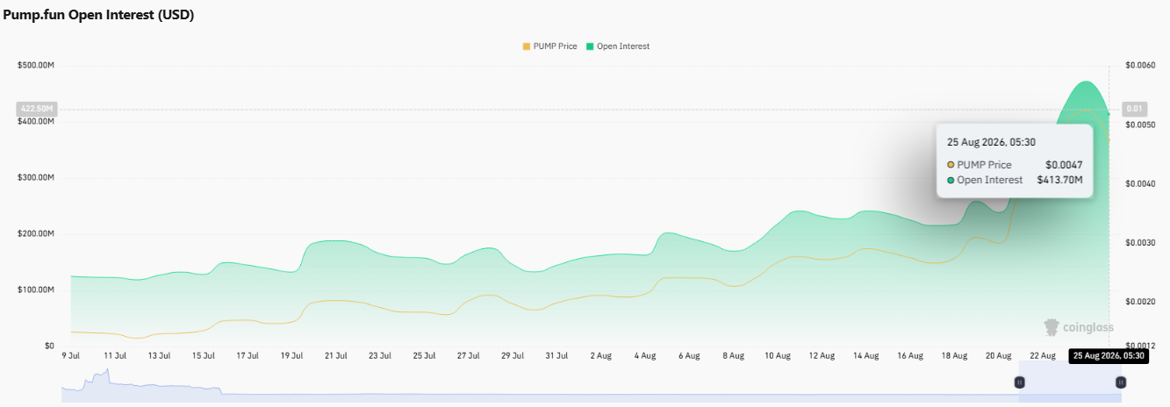This screenshot has height=407, width=1170.
Task: Click the 8 Aug date label
Action: pos(733,356)
